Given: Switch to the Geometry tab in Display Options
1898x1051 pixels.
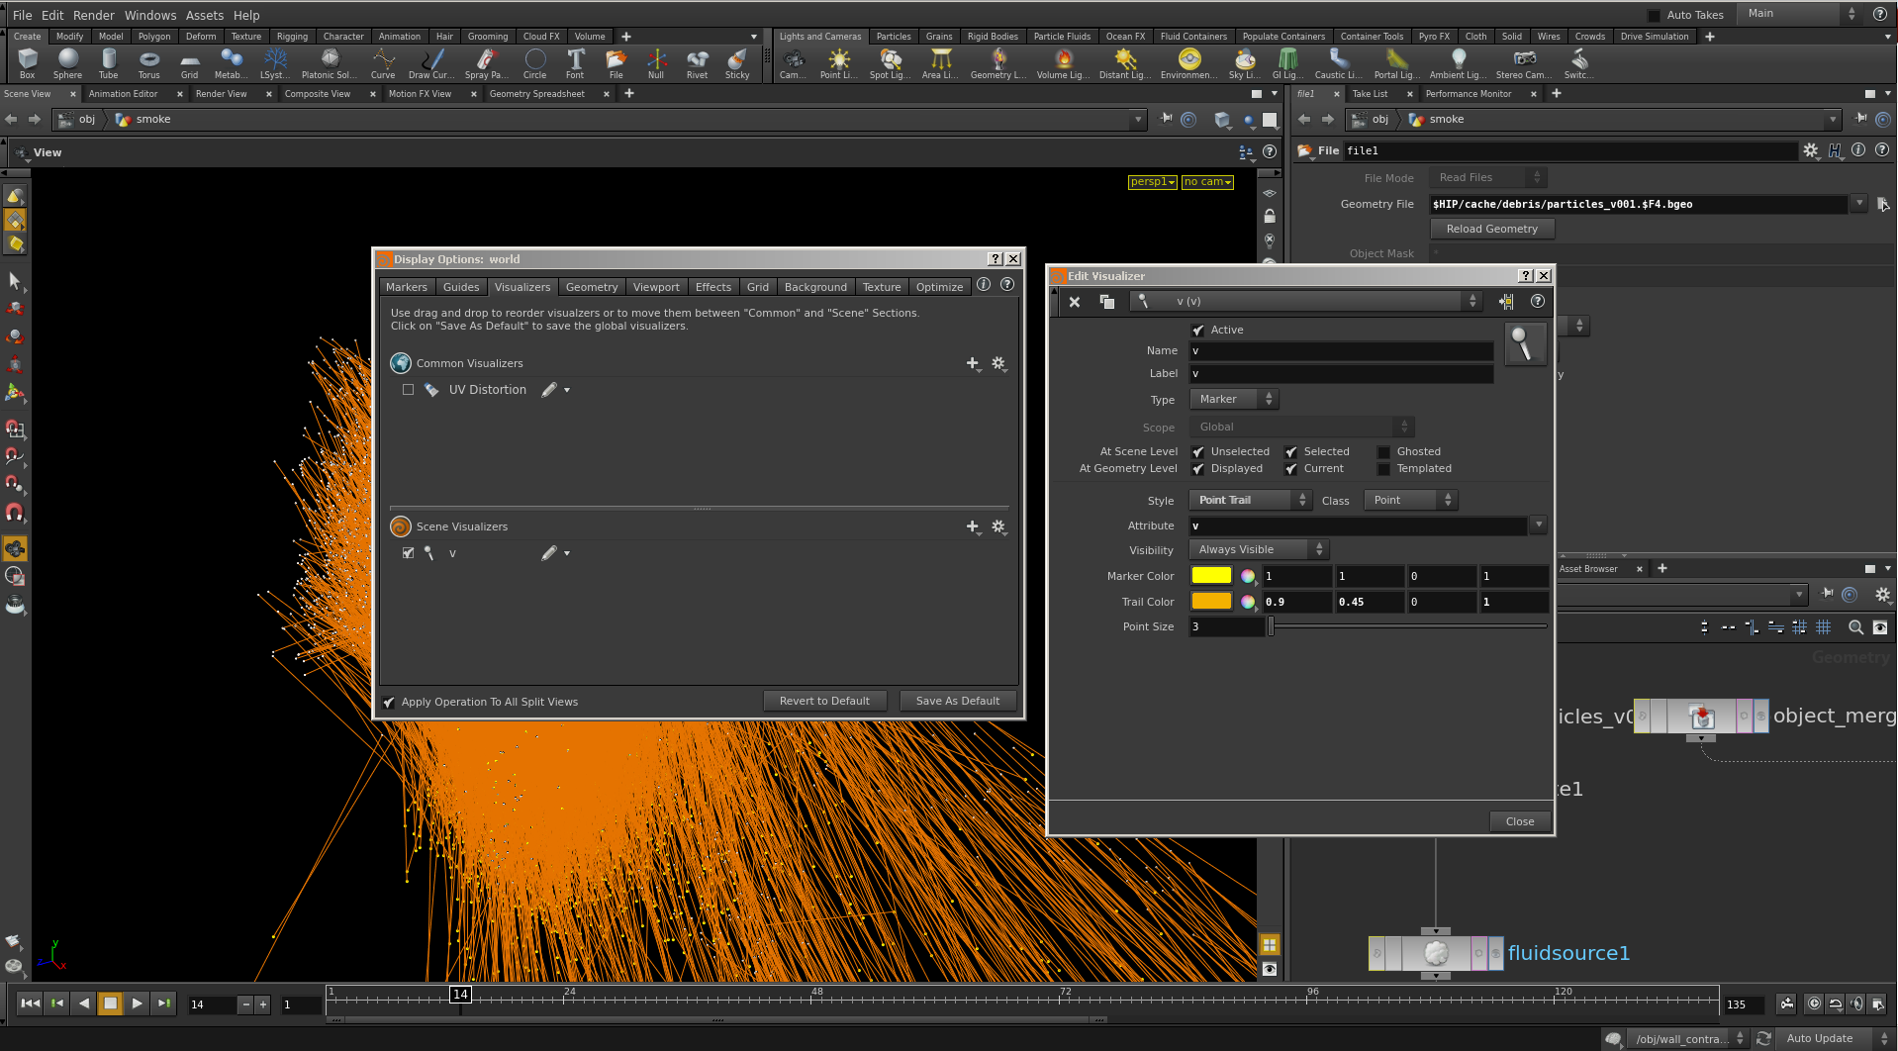Looking at the screenshot, I should (592, 287).
